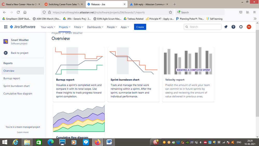Click the Back to project link
This screenshot has width=259, height=146.
coord(19,53)
